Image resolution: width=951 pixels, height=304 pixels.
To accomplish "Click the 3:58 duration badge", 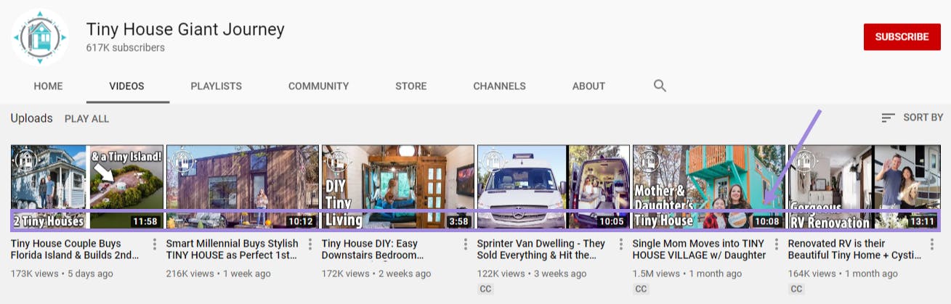I will coord(458,221).
